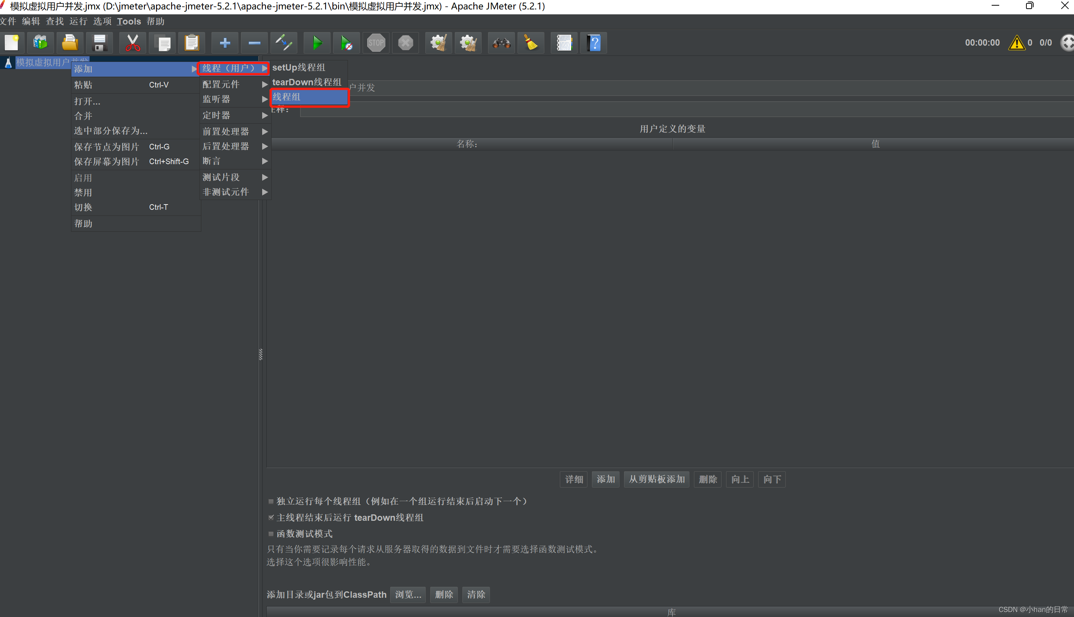1074x617 pixels.
Task: Save the test plan with floppy icon
Action: pos(100,43)
